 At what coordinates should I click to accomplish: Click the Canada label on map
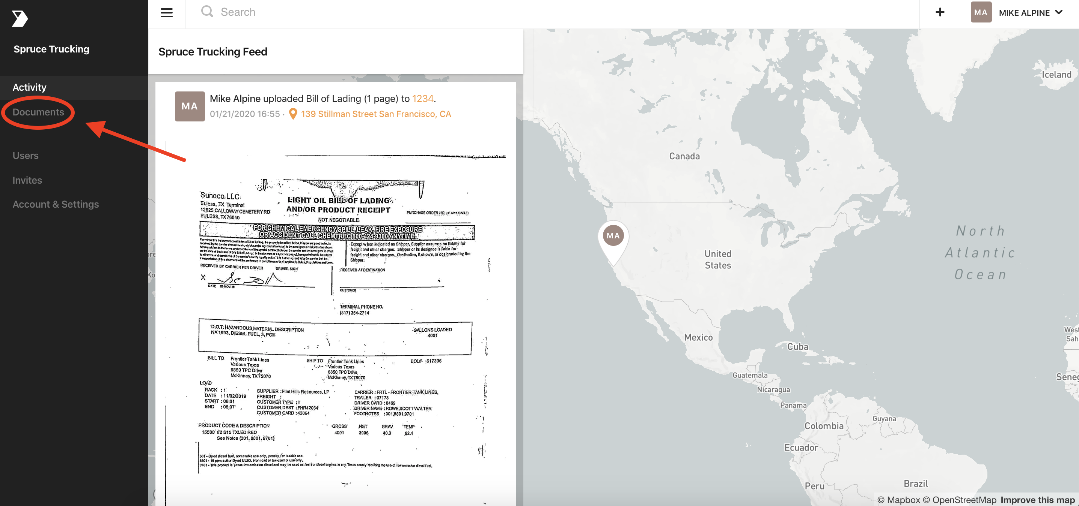coord(684,156)
